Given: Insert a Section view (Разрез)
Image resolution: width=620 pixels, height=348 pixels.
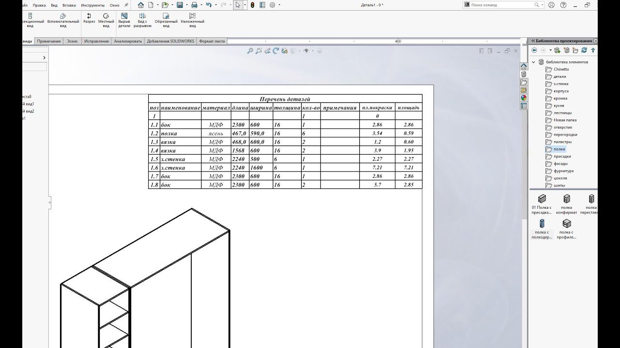Looking at the screenshot, I should 89,18.
